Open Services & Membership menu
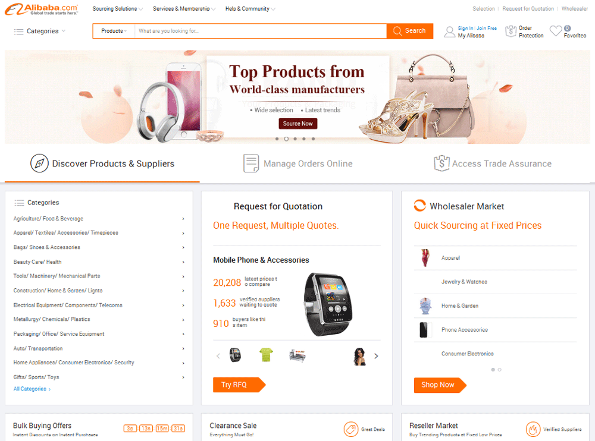 point(184,9)
